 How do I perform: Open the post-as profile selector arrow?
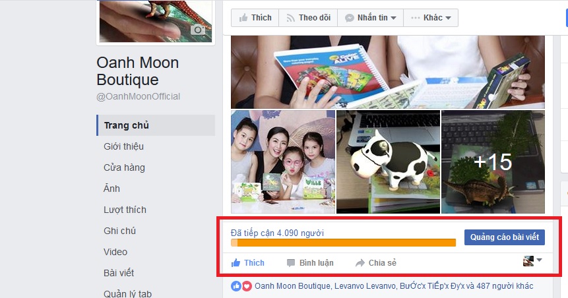(x=539, y=260)
